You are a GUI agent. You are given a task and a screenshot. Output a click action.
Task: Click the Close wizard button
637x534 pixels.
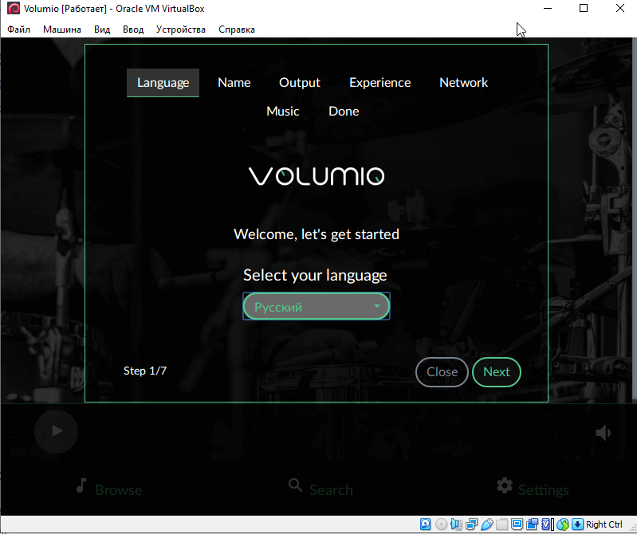tap(442, 372)
